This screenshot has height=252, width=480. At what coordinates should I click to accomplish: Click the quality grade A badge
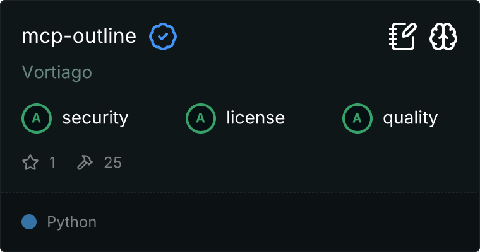(x=357, y=118)
